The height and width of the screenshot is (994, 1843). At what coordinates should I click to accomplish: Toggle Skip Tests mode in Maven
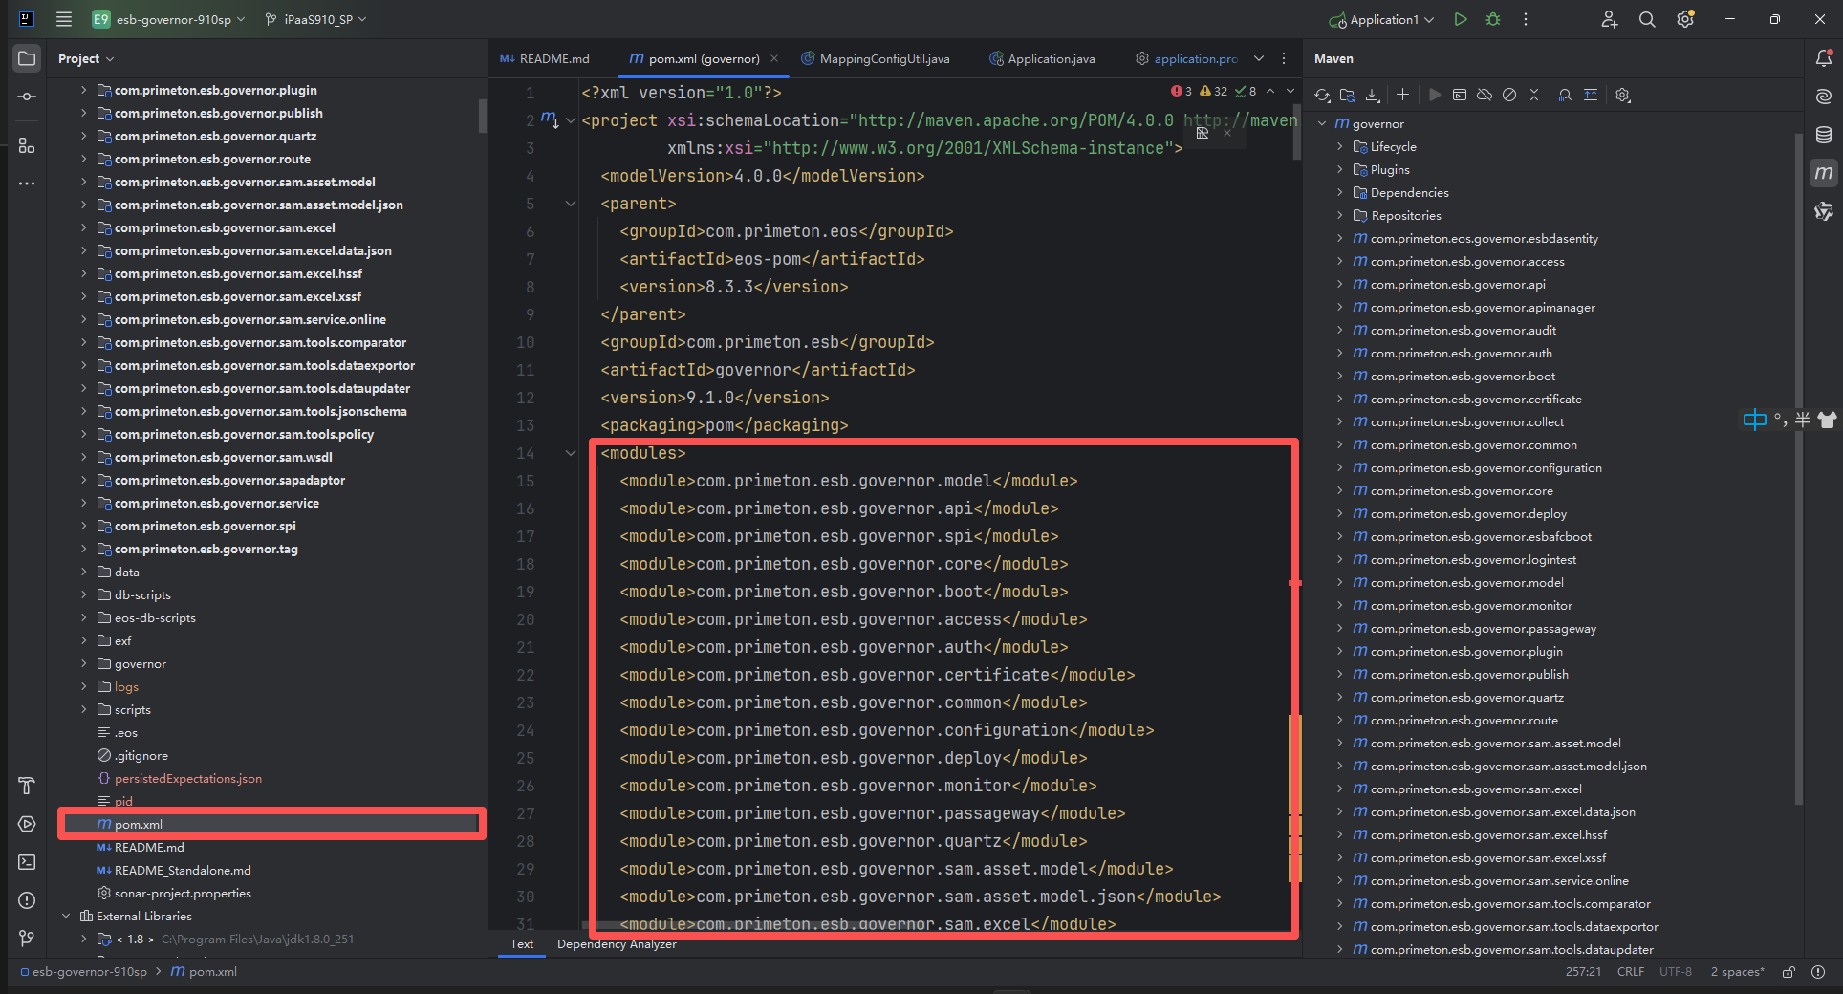pyautogui.click(x=1508, y=95)
